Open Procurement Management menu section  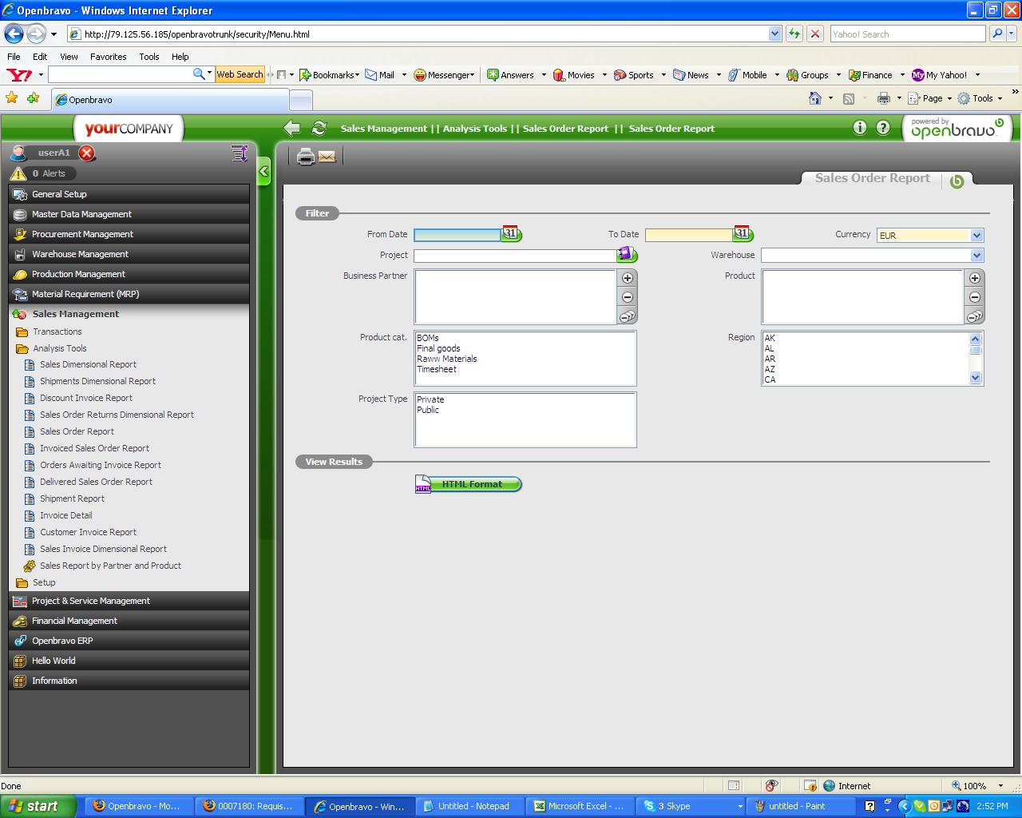tap(82, 234)
